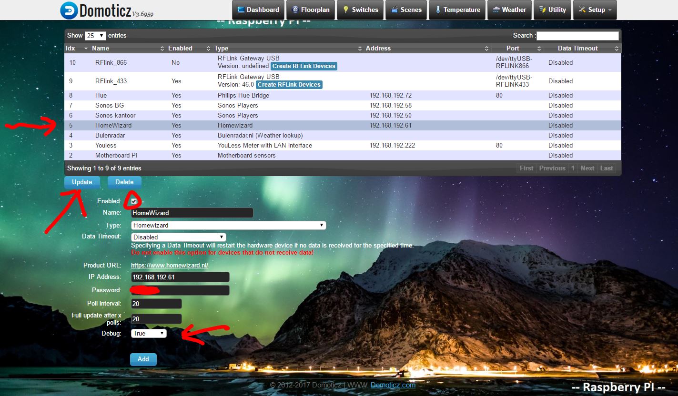Open the Floorplan tab
This screenshot has height=396, width=678.
(310, 10)
